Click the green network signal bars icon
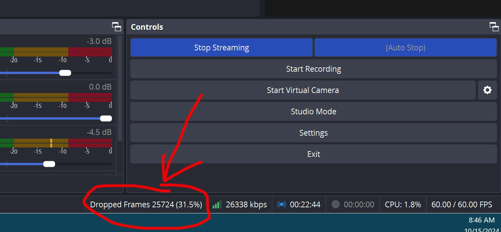Viewport: 501px width, 232px height. 217,204
